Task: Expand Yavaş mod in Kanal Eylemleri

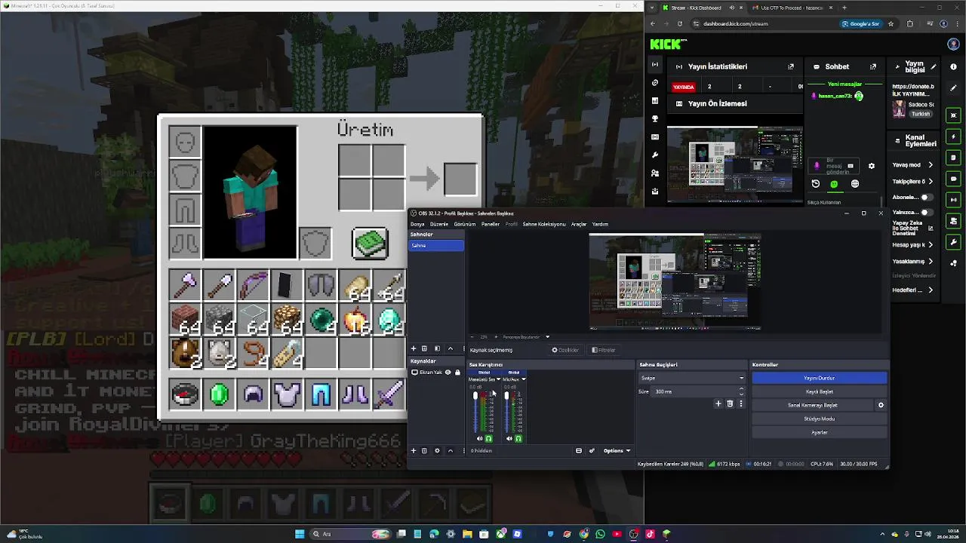Action: [x=931, y=165]
